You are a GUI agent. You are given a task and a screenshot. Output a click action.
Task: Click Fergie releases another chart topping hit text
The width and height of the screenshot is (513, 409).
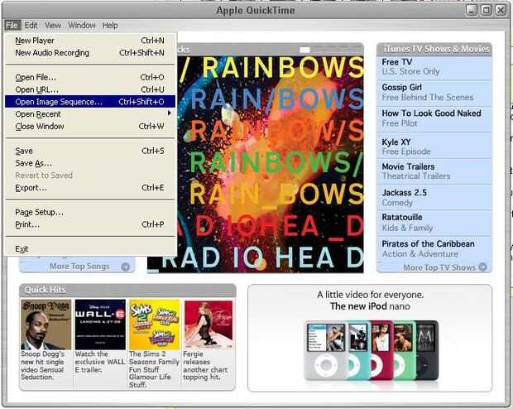pos(205,366)
